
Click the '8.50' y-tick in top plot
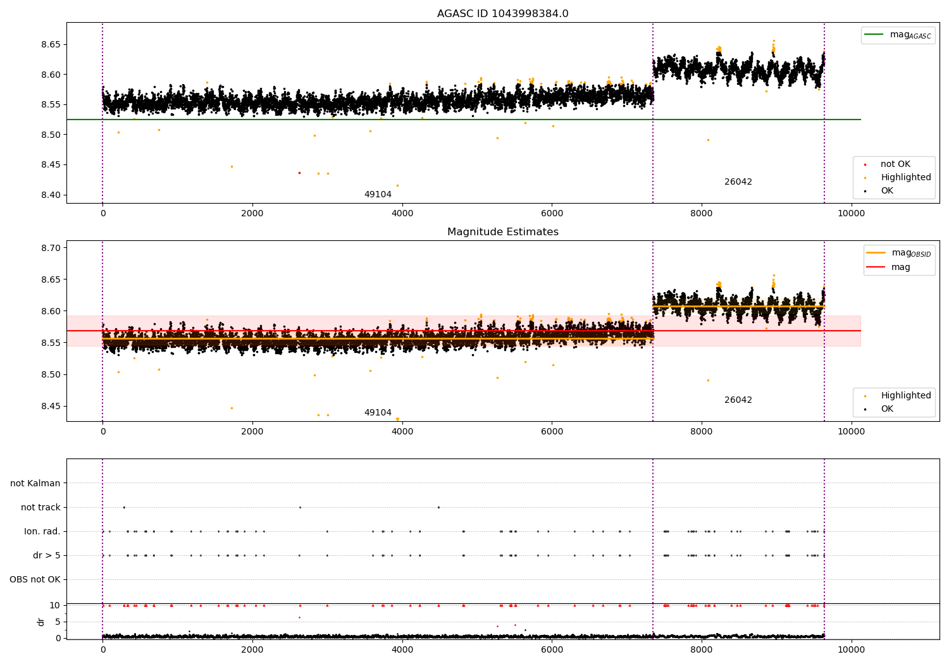[51, 135]
